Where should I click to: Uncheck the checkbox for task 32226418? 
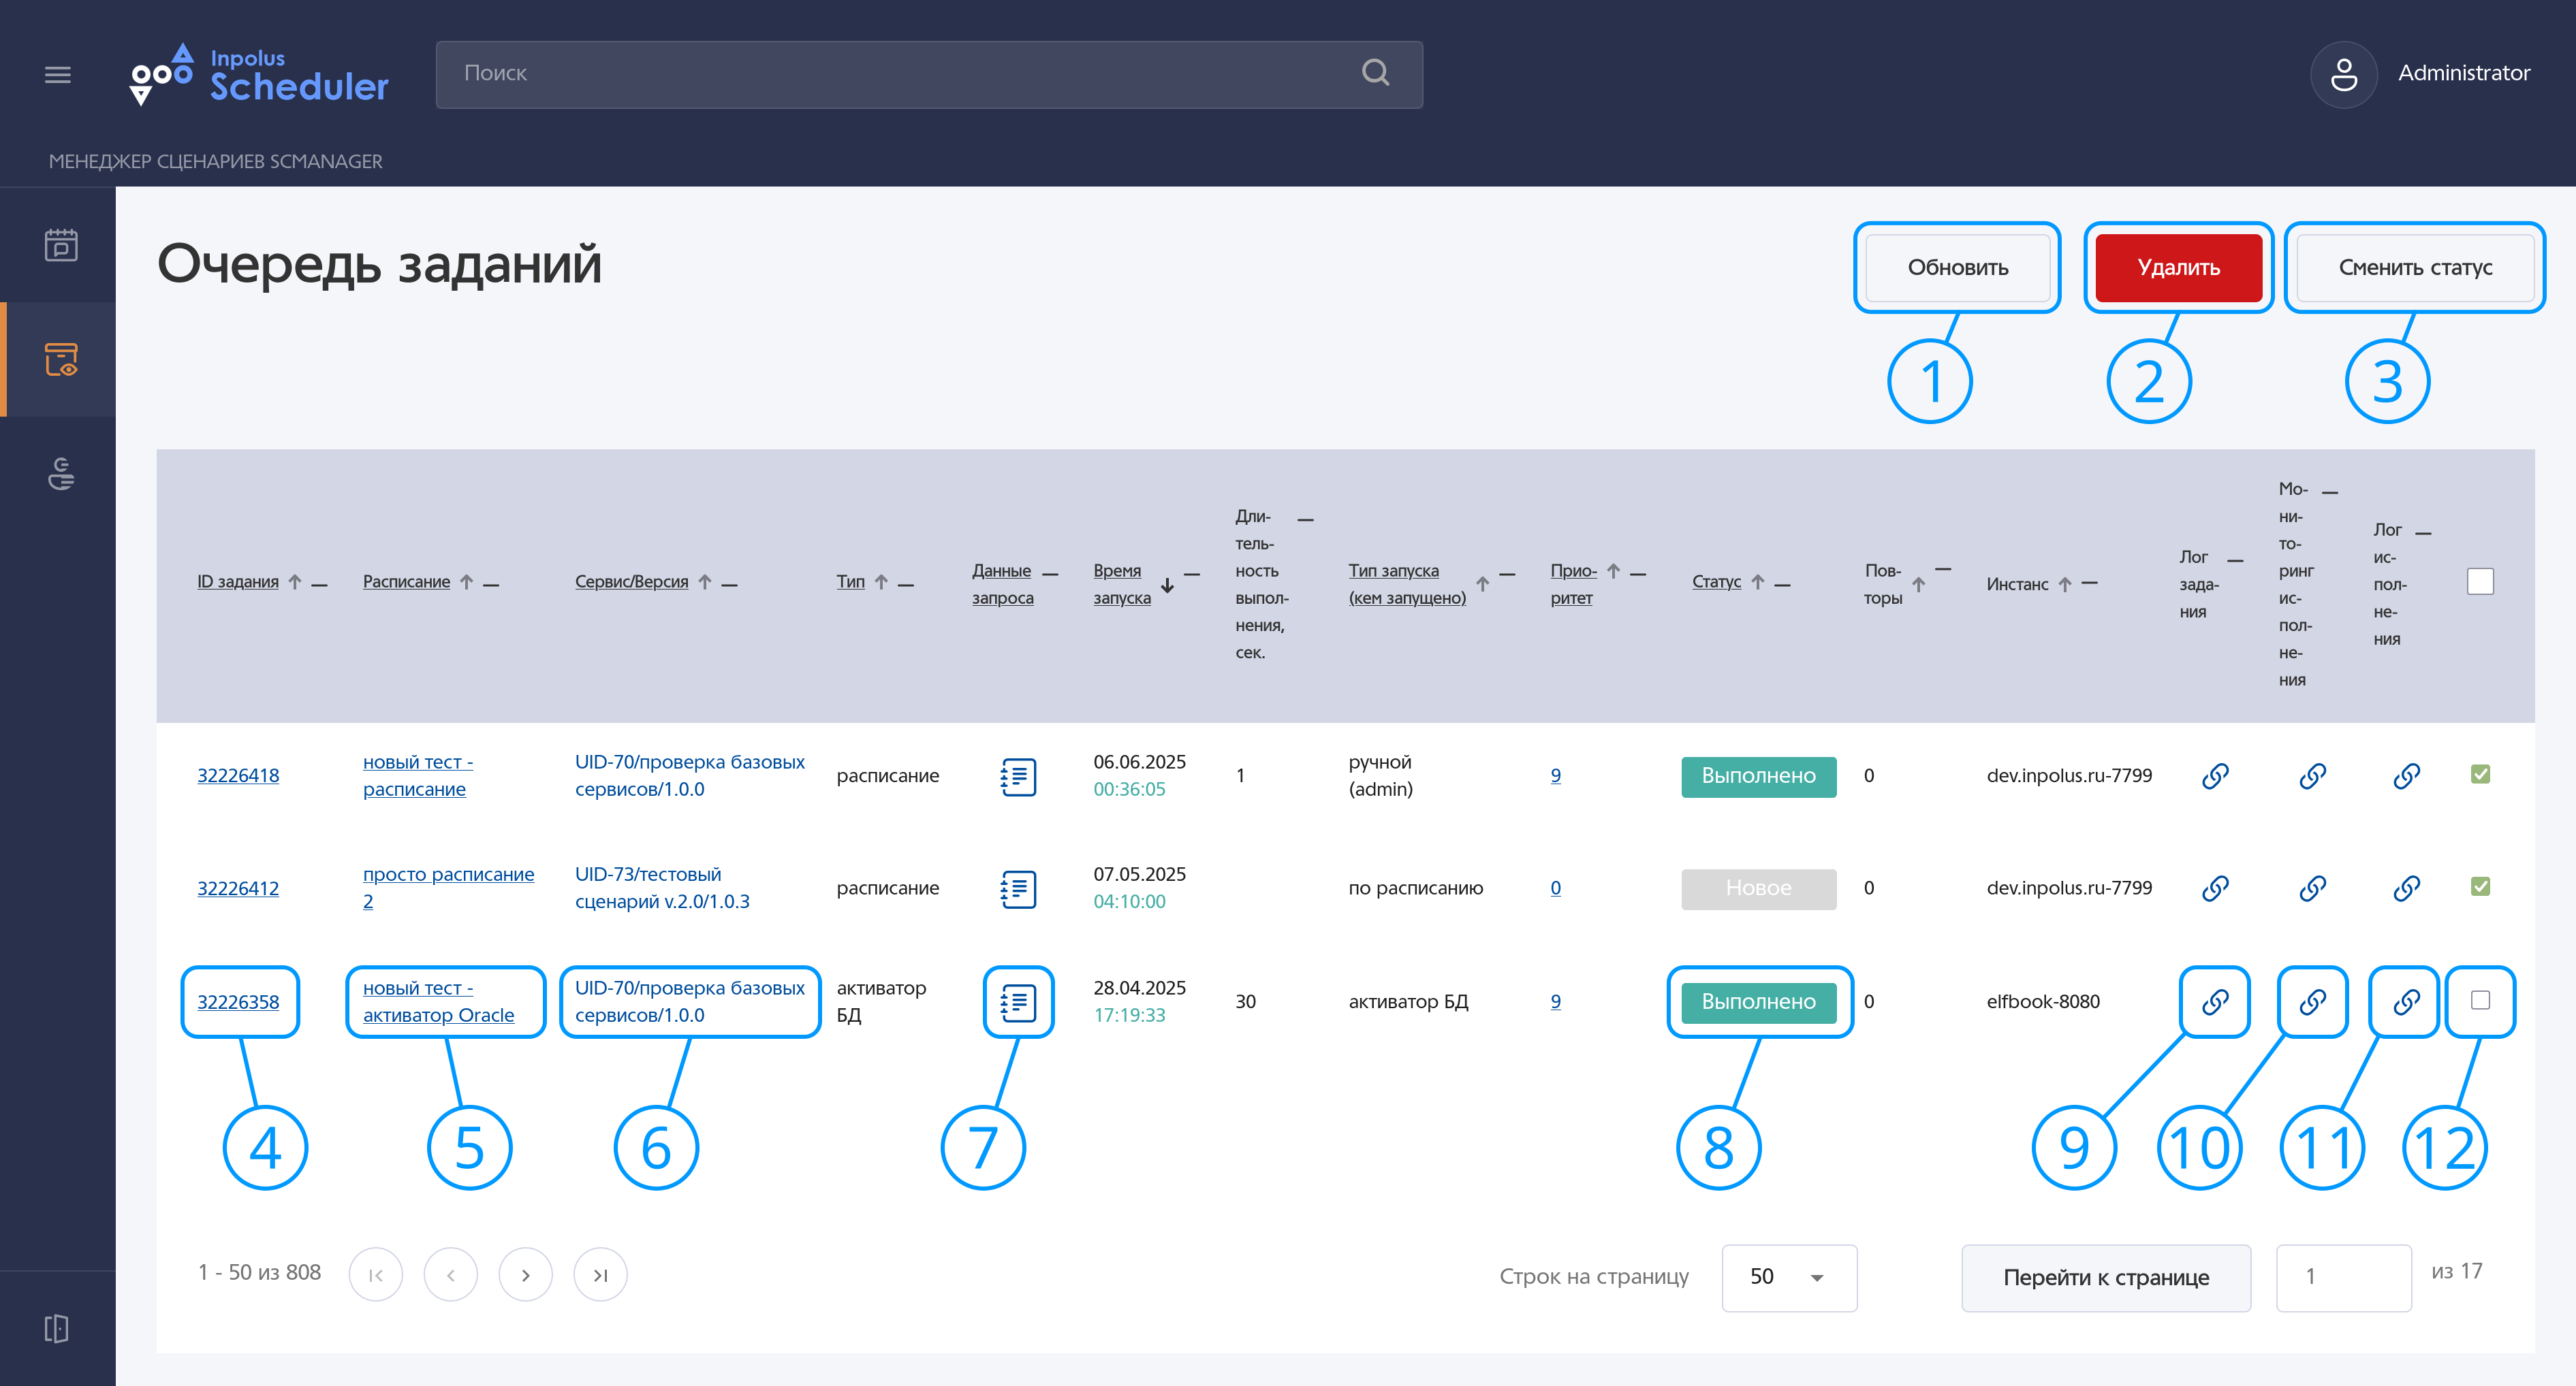pyautogui.click(x=2480, y=775)
